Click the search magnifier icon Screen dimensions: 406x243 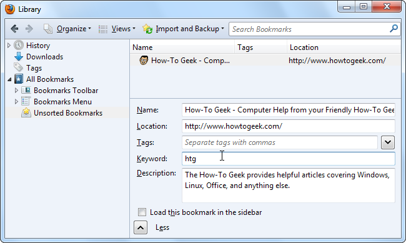(x=394, y=29)
